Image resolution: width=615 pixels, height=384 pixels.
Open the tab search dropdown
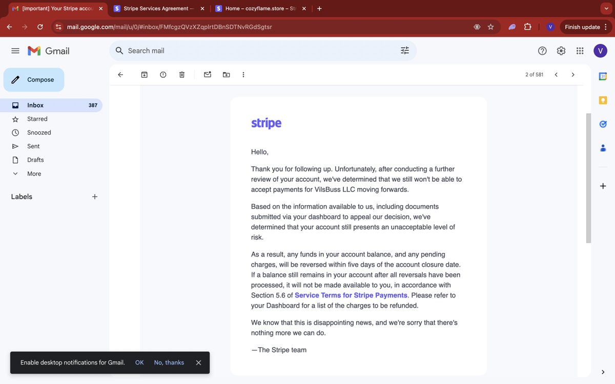tap(607, 9)
